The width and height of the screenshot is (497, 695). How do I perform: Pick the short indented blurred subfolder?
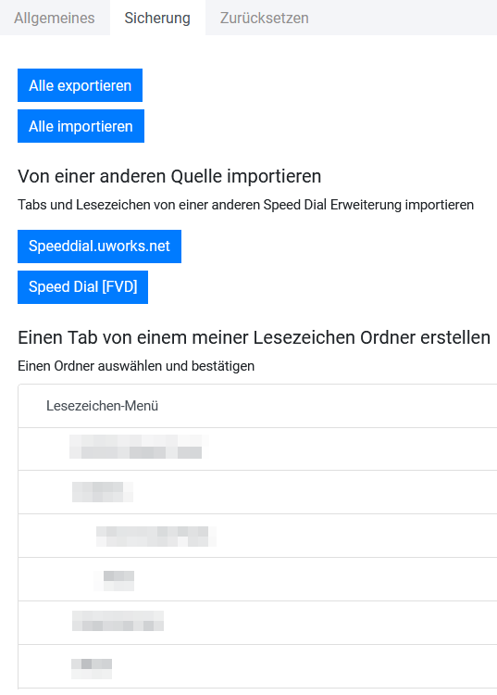pyautogui.click(x=257, y=579)
